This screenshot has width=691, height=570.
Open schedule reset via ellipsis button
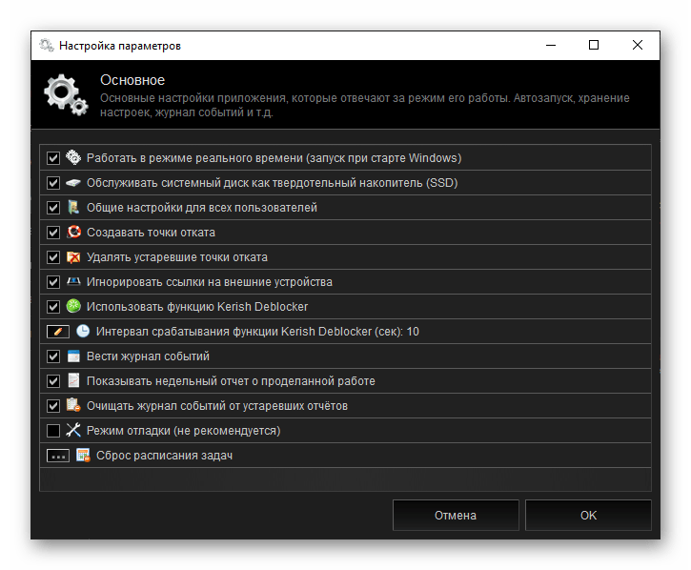(58, 456)
